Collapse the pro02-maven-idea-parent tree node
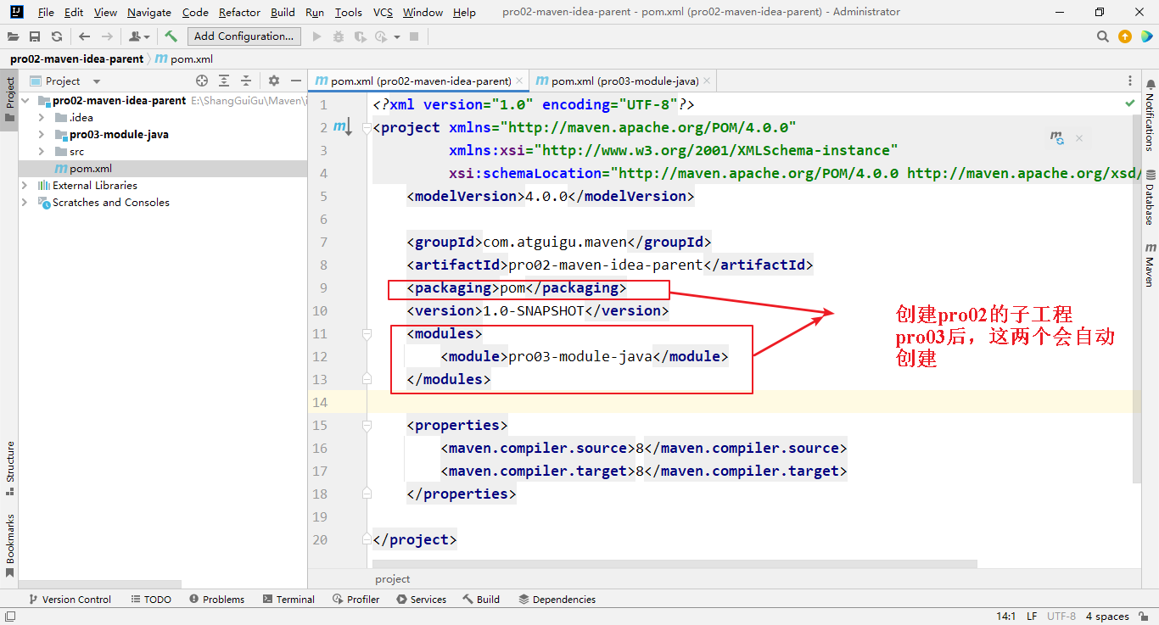The height and width of the screenshot is (625, 1159). (x=25, y=100)
